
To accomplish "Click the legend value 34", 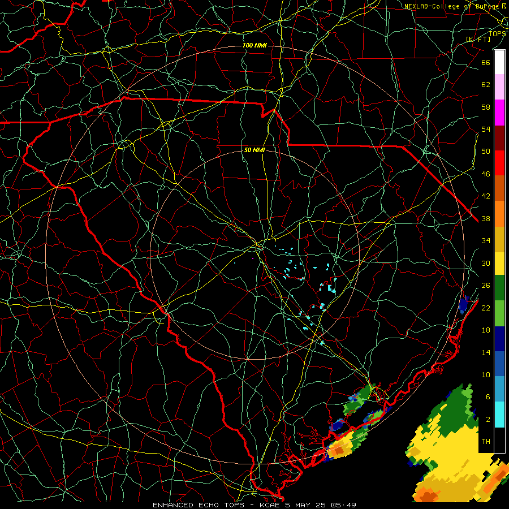I will click(x=486, y=240).
